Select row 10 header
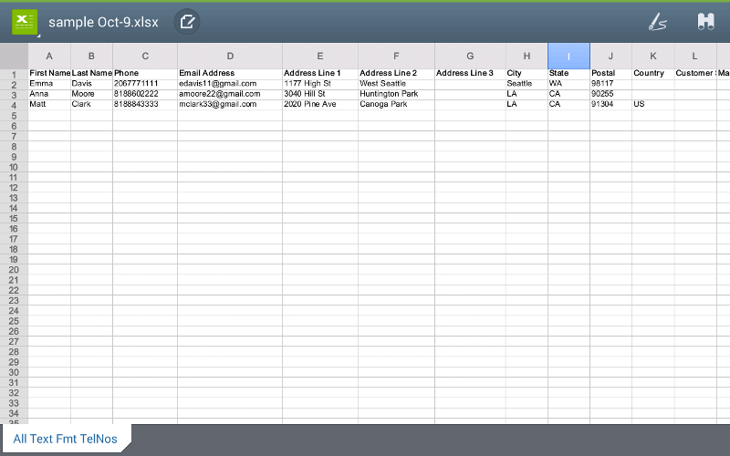 click(x=14, y=167)
